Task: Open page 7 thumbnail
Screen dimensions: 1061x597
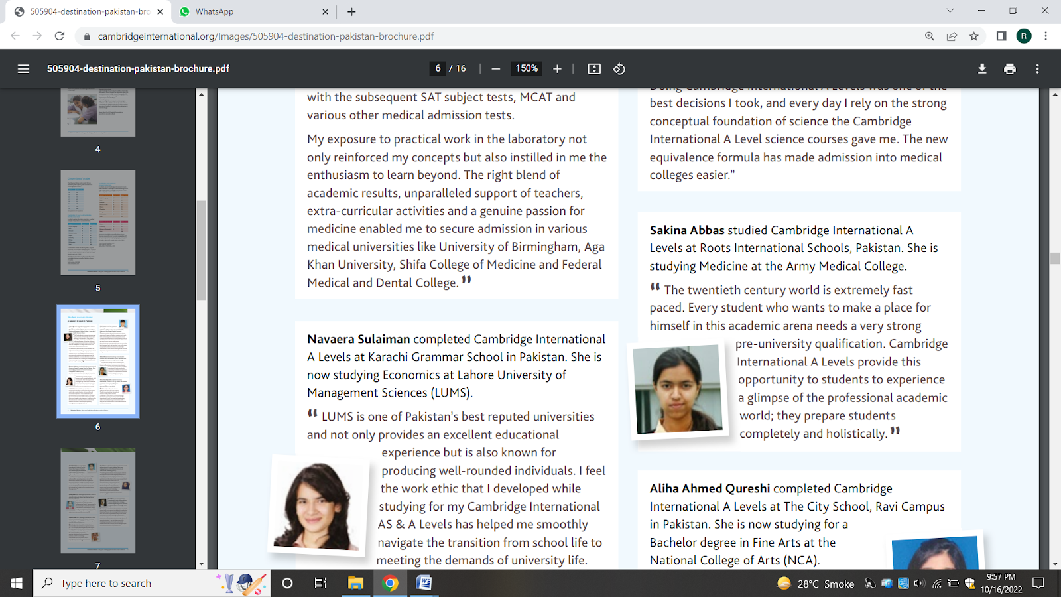Action: [98, 501]
